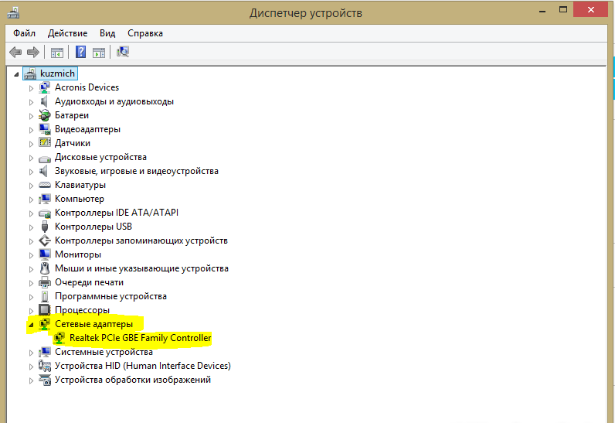The image size is (615, 423).
Task: Click the kuzmich computer root icon
Action: coord(30,73)
